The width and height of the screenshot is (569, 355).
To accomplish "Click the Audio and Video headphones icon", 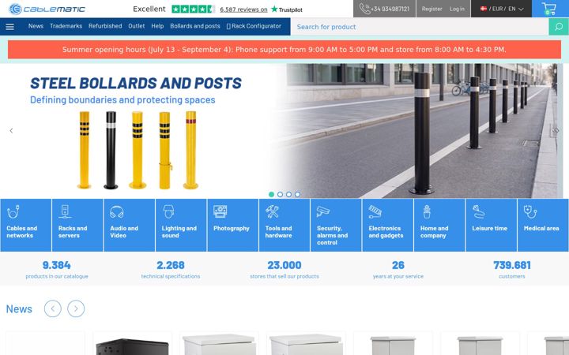I will 116,211.
